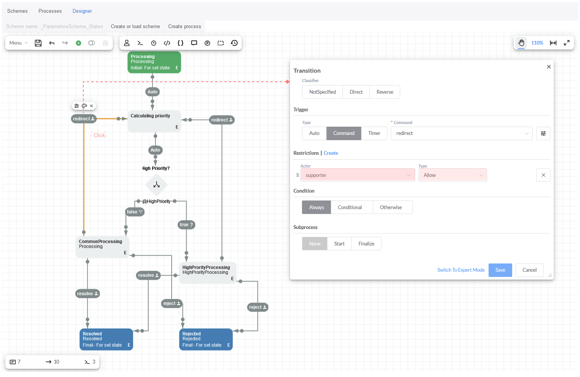Select the Rejected final activity node
This screenshot has width=580, height=377.
pos(206,340)
